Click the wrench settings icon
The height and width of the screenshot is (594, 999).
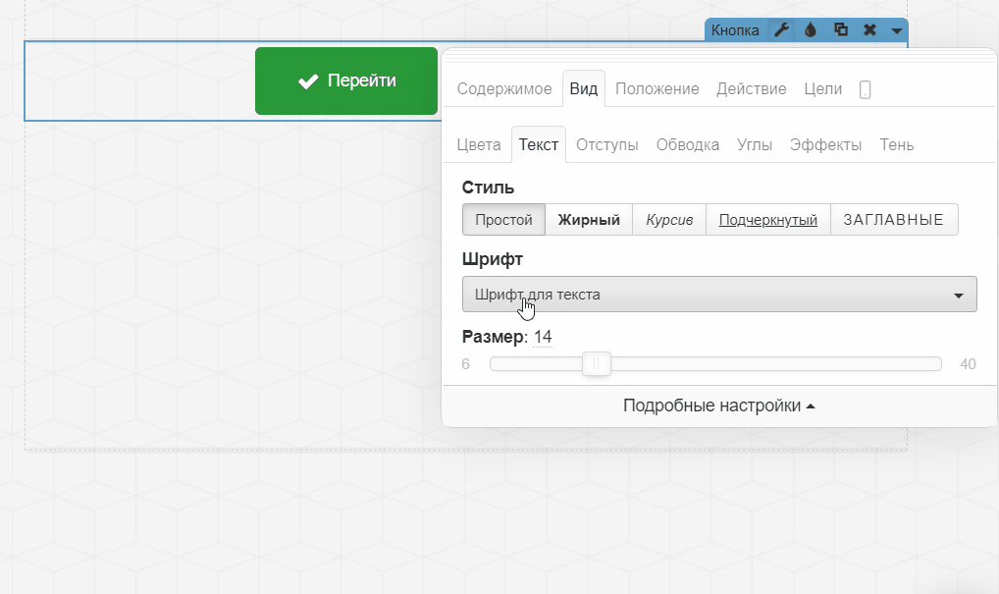point(781,29)
